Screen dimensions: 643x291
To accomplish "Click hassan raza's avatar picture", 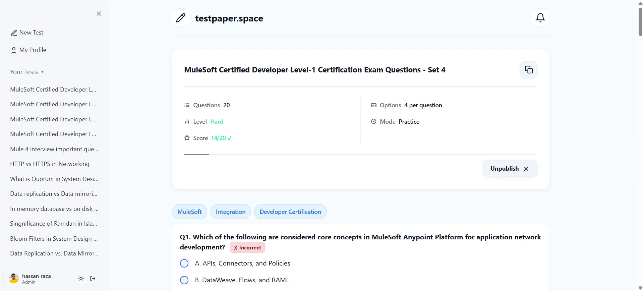I will [x=14, y=278].
